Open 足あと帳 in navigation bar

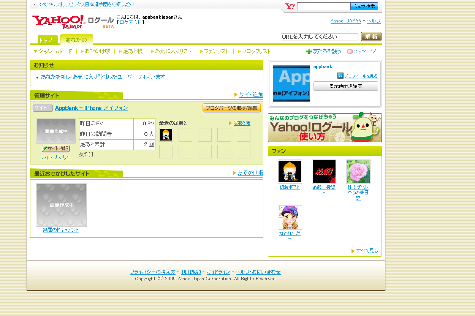133,51
